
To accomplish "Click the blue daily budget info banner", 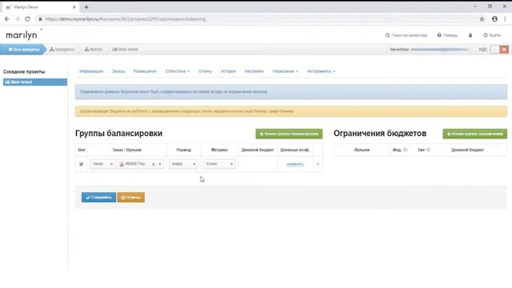I will pos(291,92).
